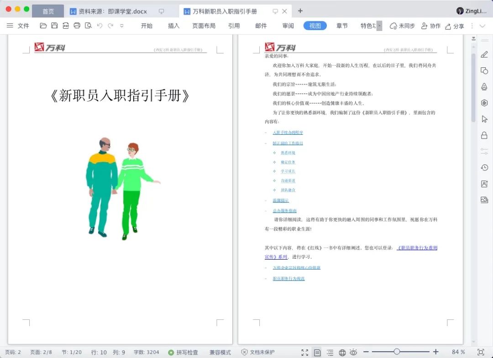Viewport: 493px width, 358px height.
Task: Open the 文件 hamburger menu icon
Action: (10, 26)
